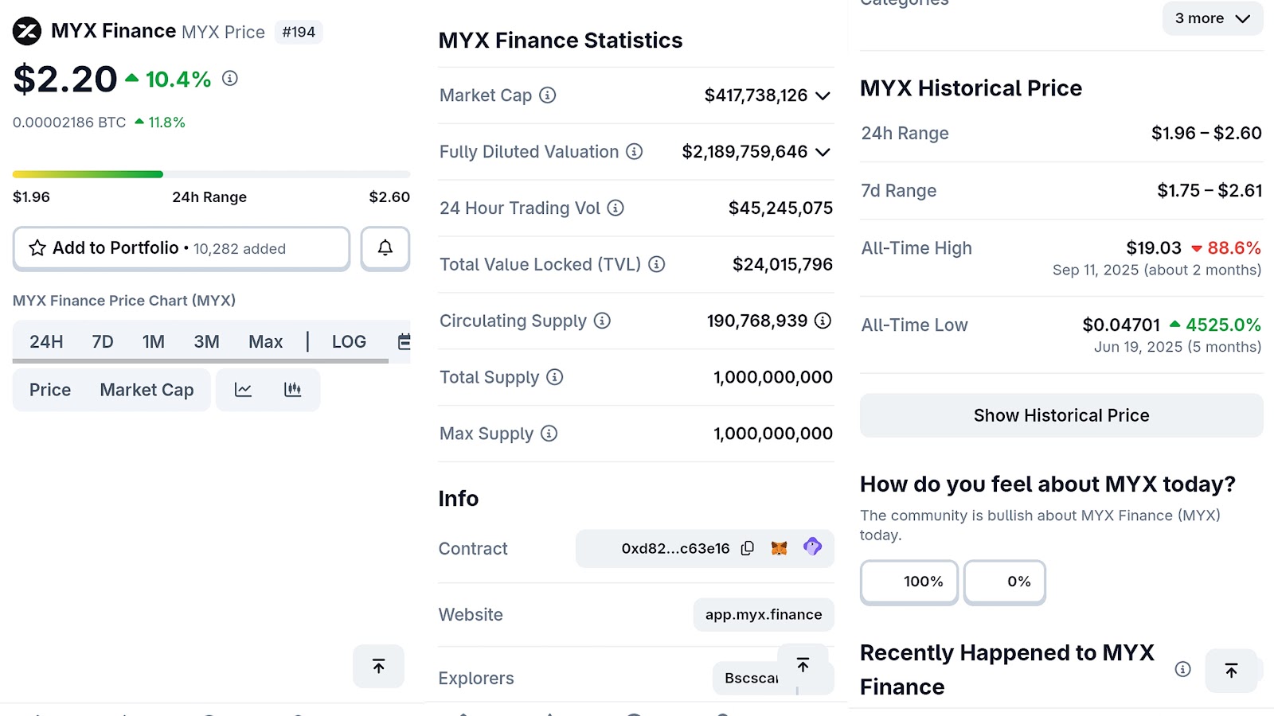Switch to the Max chart timeframe
1274x716 pixels.
click(x=265, y=341)
